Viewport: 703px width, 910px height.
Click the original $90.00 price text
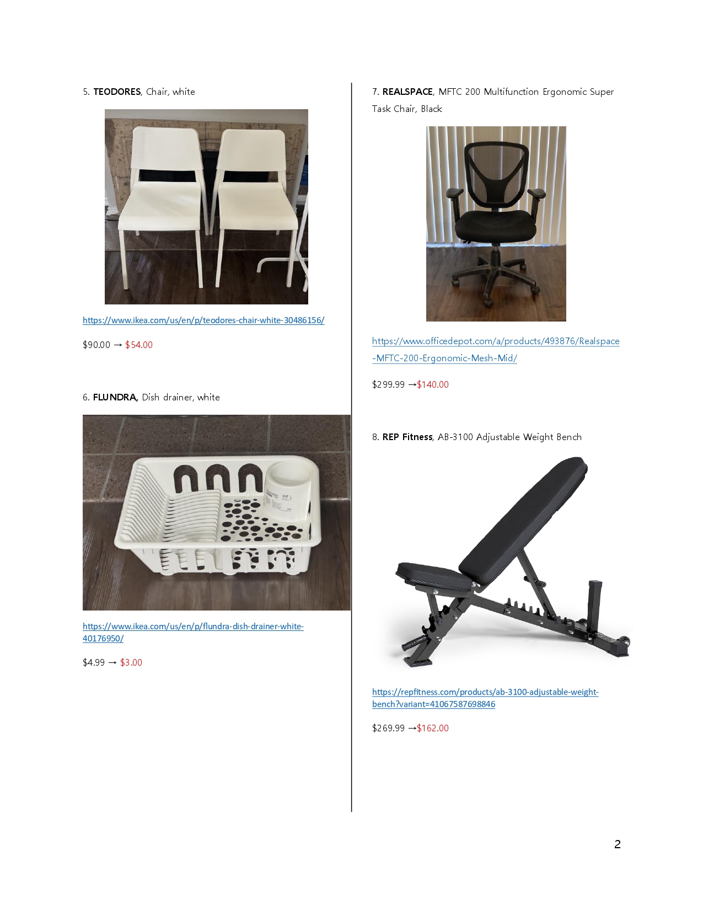96,345
